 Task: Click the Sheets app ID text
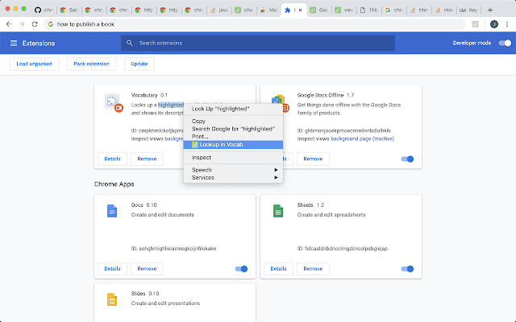point(343,249)
